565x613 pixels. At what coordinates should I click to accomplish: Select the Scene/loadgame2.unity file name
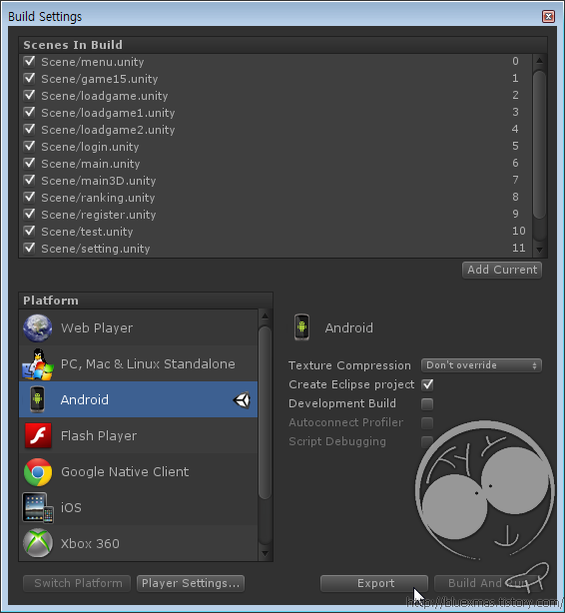point(108,130)
